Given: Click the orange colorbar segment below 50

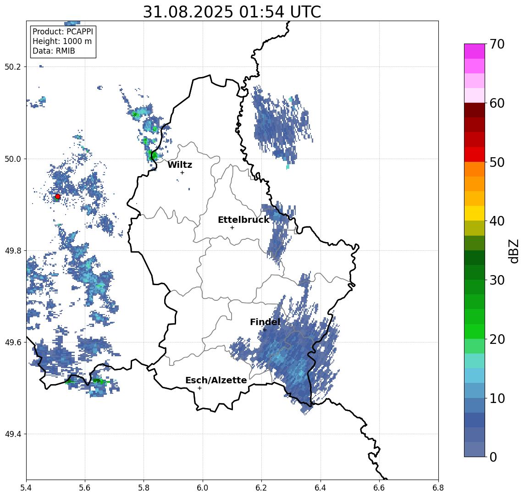Looking at the screenshot, I should [475, 170].
